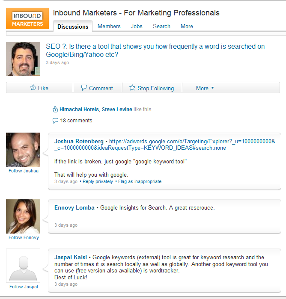Screen dimensions: 286x299
Task: Switch to the Discussions tab
Action: pos(73,27)
